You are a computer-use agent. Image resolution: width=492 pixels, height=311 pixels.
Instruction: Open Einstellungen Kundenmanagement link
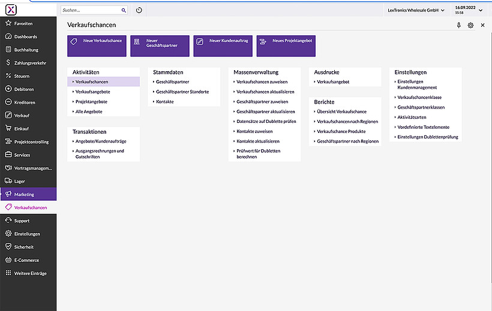coord(417,84)
